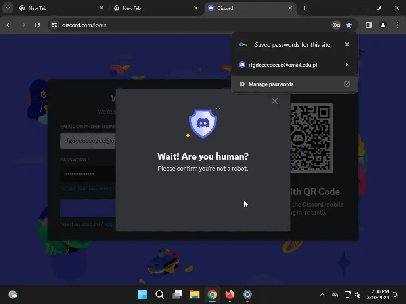
Task: Open the weather widget on taskbar
Action: point(13,294)
